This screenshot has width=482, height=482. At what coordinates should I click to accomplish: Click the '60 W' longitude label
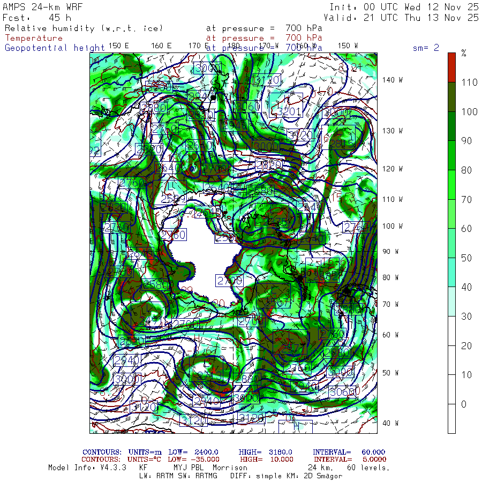[x=390, y=334]
